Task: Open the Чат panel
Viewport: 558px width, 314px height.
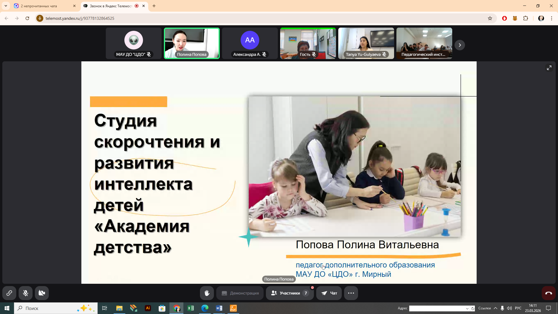Action: pos(329,293)
